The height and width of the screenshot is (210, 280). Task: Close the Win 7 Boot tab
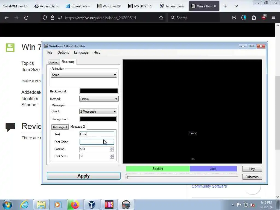click(215, 6)
